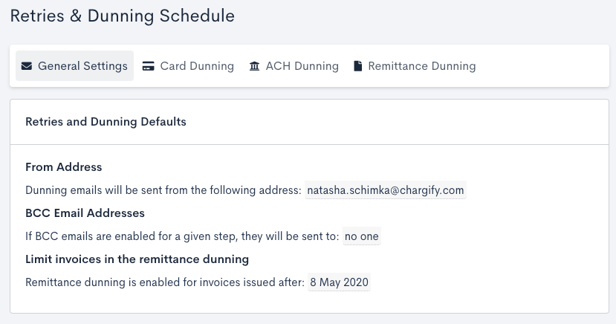Click the From Address heading
Viewport: 616px width, 324px height.
pyautogui.click(x=64, y=167)
